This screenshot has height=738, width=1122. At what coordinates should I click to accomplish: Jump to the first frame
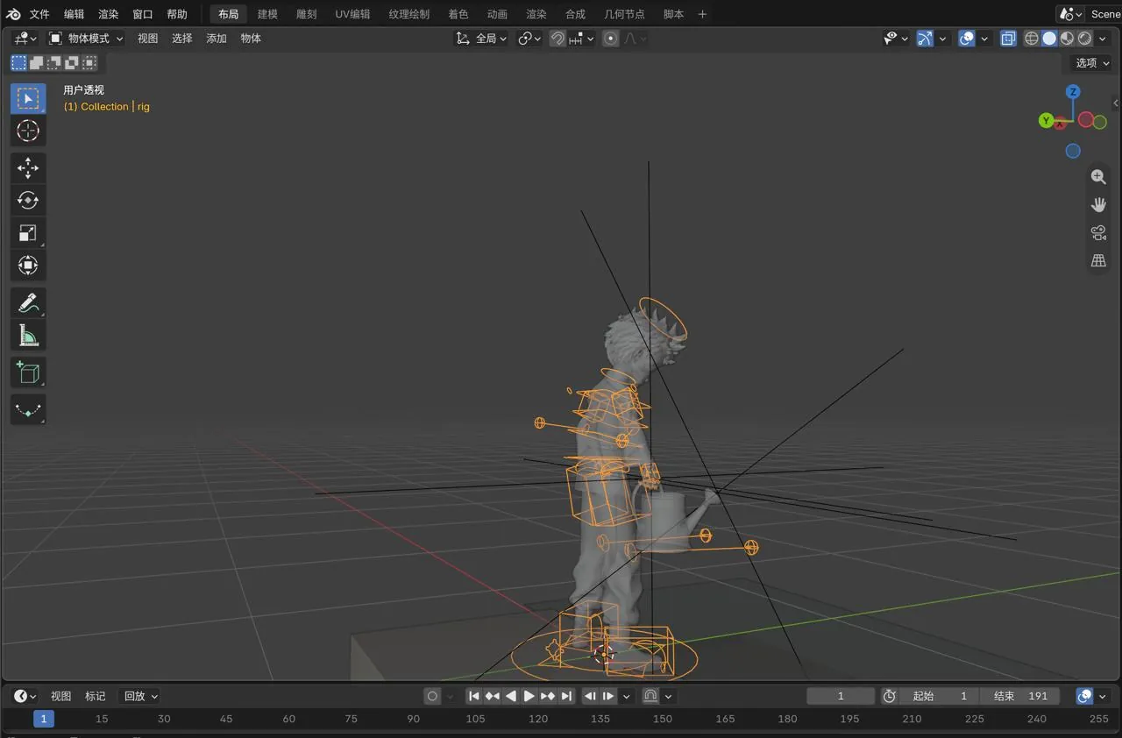[473, 696]
